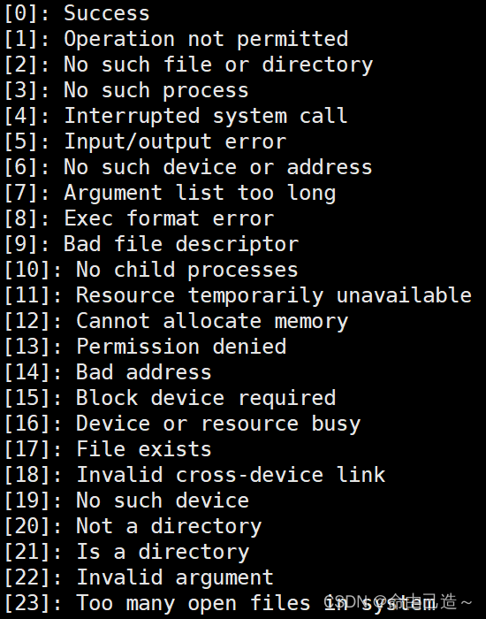Viewport: 486px width, 619px height.
Task: Click the "Exec format error" line
Action: click(169, 218)
